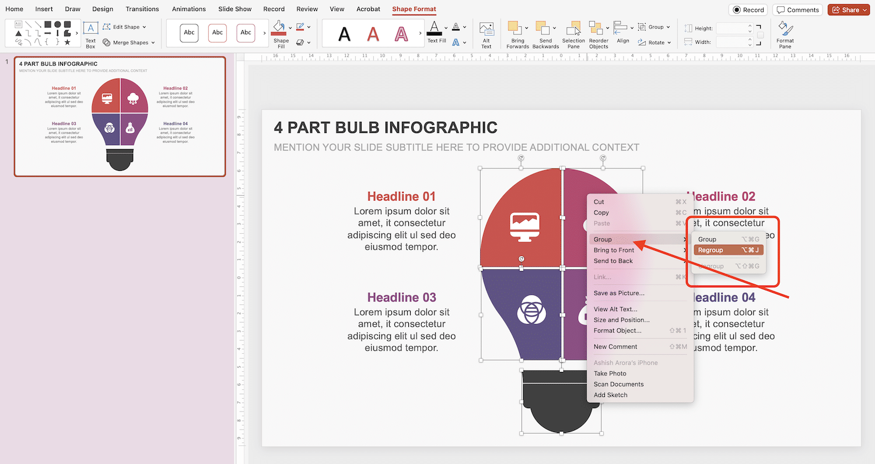875x464 pixels.
Task: Click the Height input field
Action: pos(734,28)
